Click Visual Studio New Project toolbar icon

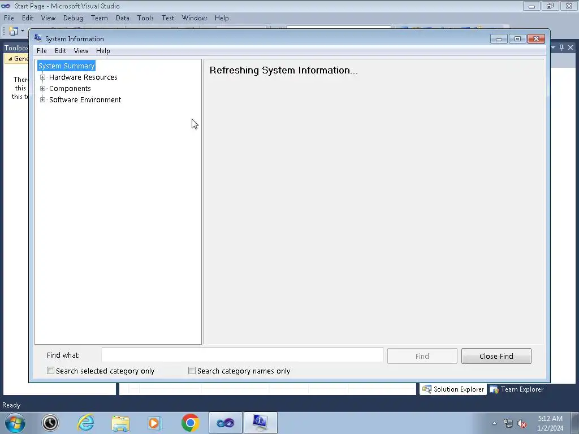click(x=14, y=32)
